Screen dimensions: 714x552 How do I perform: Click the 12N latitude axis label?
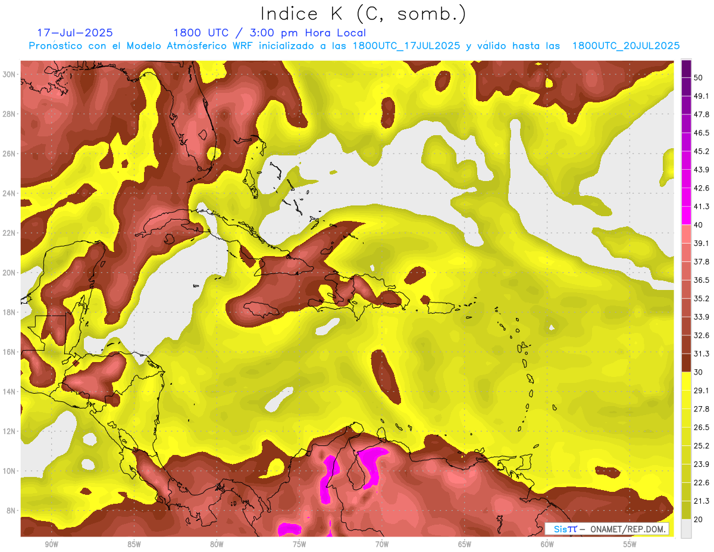[10, 431]
